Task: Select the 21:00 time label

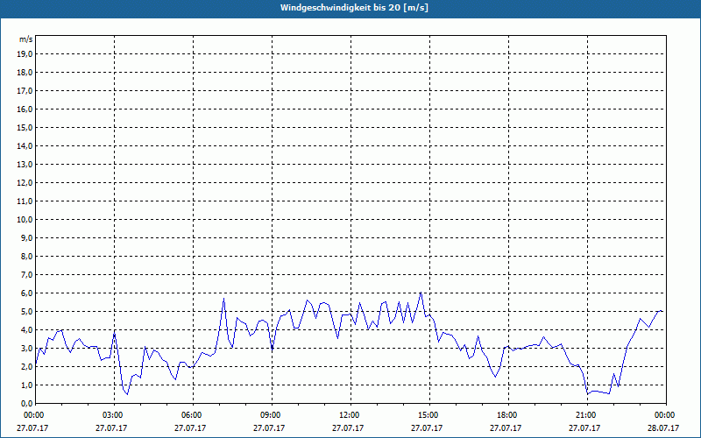Action: [x=587, y=415]
